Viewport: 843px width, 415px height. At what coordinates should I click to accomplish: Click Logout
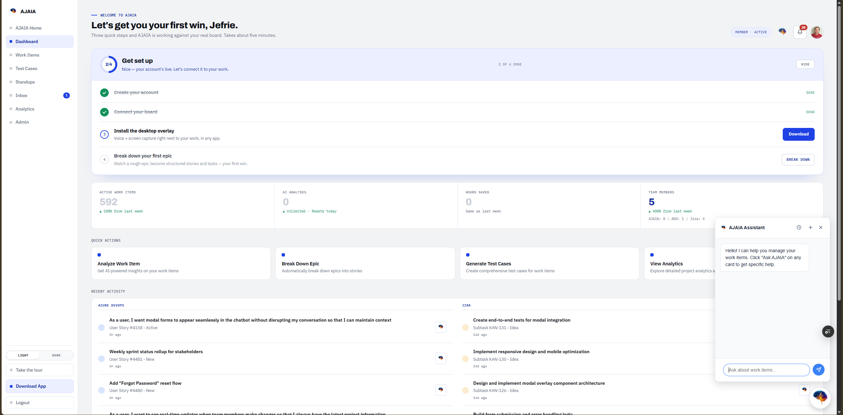pyautogui.click(x=40, y=403)
